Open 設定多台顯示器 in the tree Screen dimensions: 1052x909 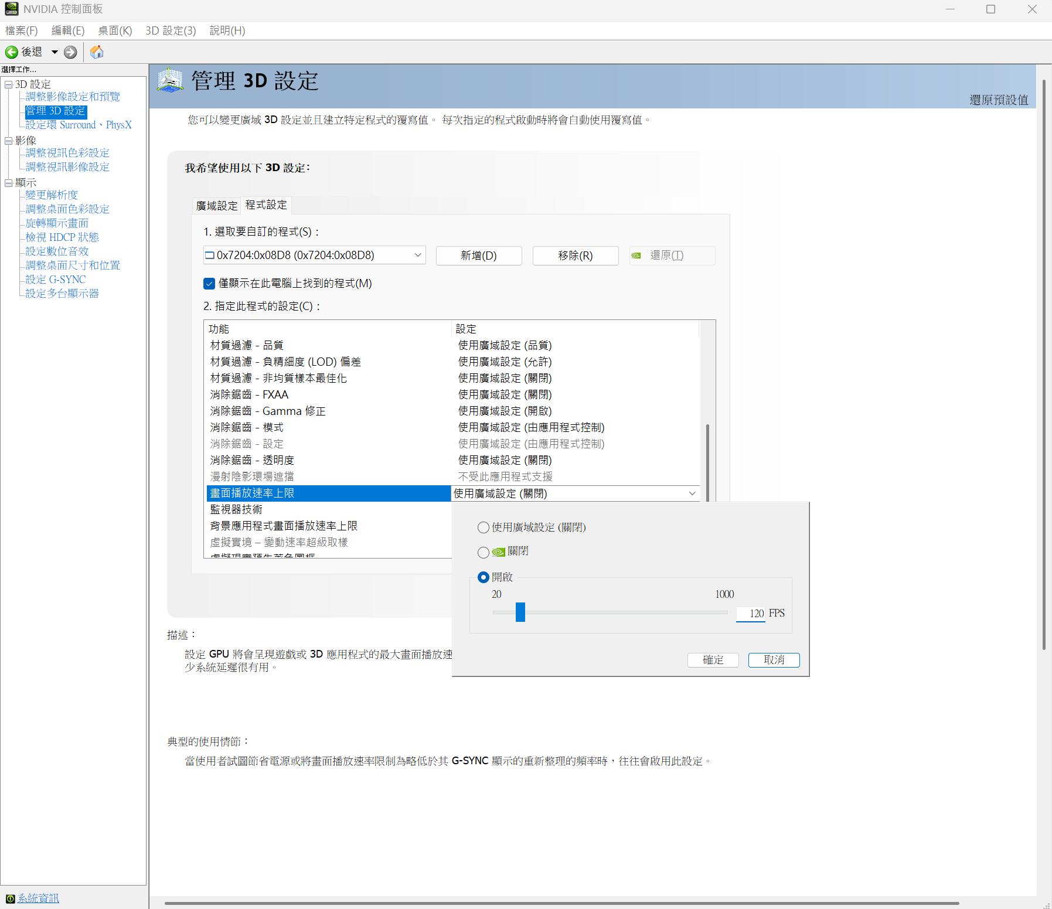pos(62,294)
